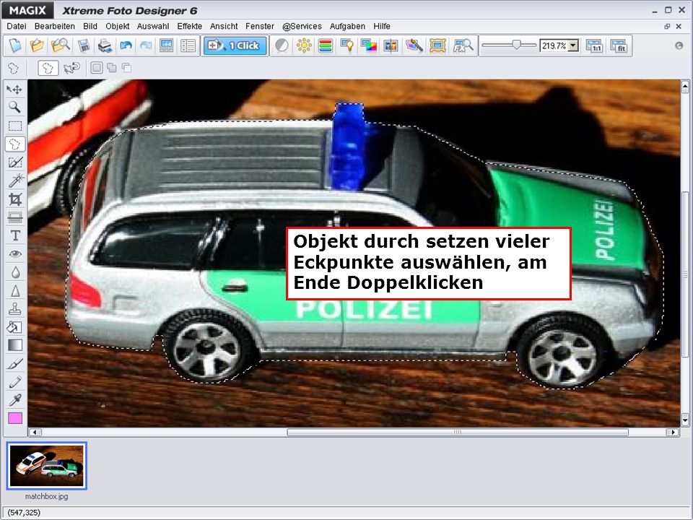
Task: Select the rectangular marquee selection tool
Action: 14,126
